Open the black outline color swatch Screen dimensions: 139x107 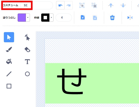pyautogui.click(x=45, y=18)
